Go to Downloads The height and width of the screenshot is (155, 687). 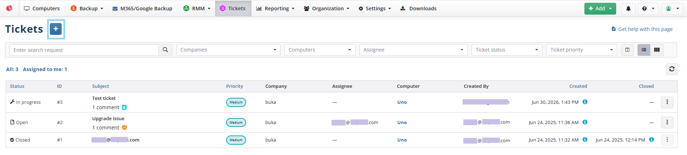coord(418,9)
